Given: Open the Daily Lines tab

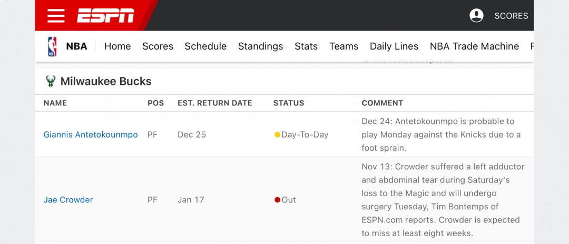Looking at the screenshot, I should tap(394, 46).
